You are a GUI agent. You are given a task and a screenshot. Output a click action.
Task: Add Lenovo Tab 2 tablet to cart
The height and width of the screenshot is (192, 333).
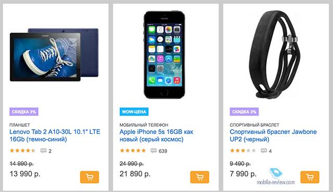point(89,177)
